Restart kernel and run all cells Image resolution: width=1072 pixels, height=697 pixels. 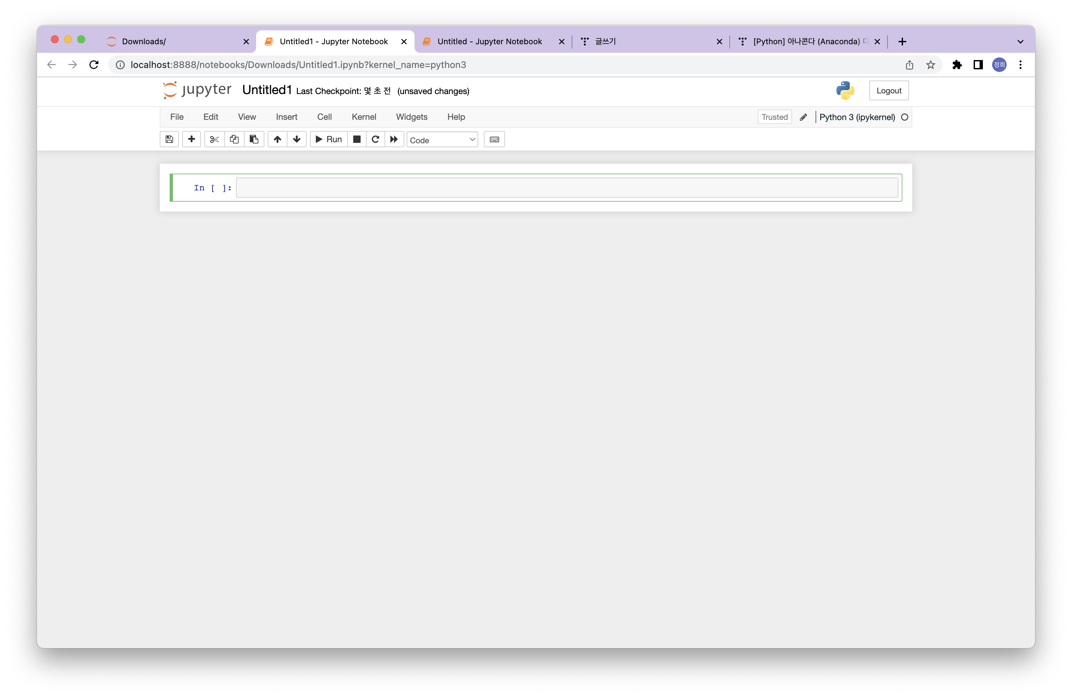coord(394,139)
